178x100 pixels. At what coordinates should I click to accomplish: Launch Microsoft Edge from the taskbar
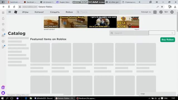coord(26,98)
